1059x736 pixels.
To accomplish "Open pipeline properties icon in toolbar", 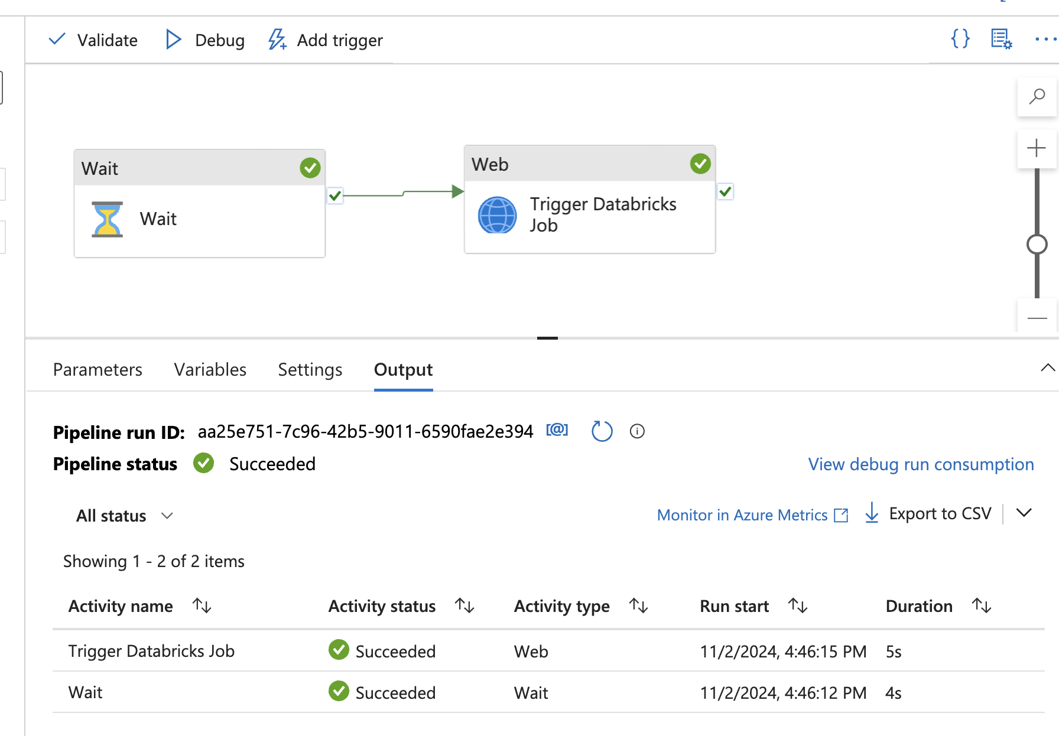I will 1001,39.
